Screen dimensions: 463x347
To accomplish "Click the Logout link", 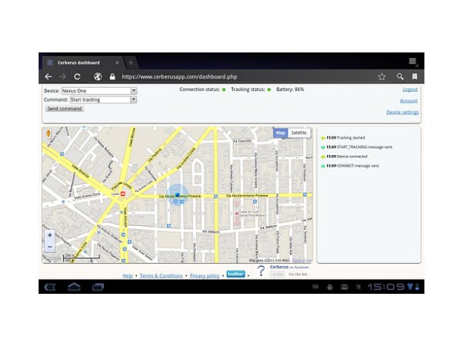I will (410, 89).
